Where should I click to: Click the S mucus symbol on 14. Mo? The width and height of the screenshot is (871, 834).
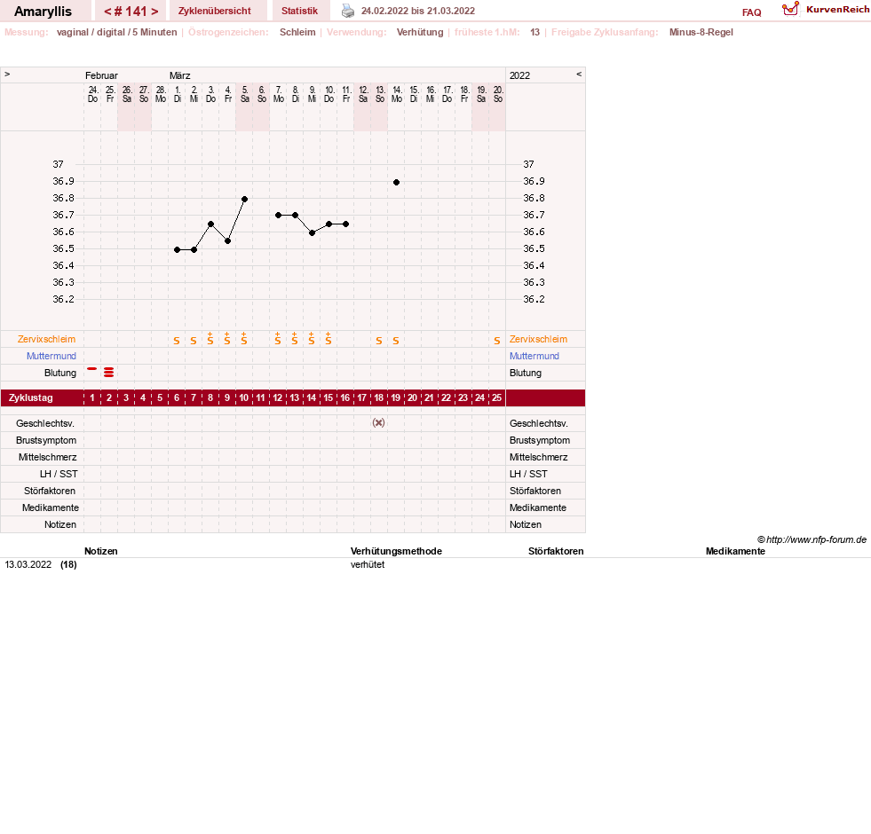point(395,341)
